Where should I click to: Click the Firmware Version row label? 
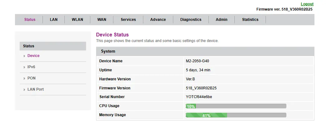[115, 88]
